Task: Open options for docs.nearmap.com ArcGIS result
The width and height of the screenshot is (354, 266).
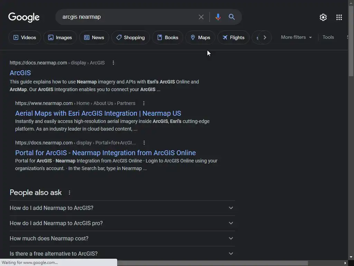Action: click(x=113, y=63)
